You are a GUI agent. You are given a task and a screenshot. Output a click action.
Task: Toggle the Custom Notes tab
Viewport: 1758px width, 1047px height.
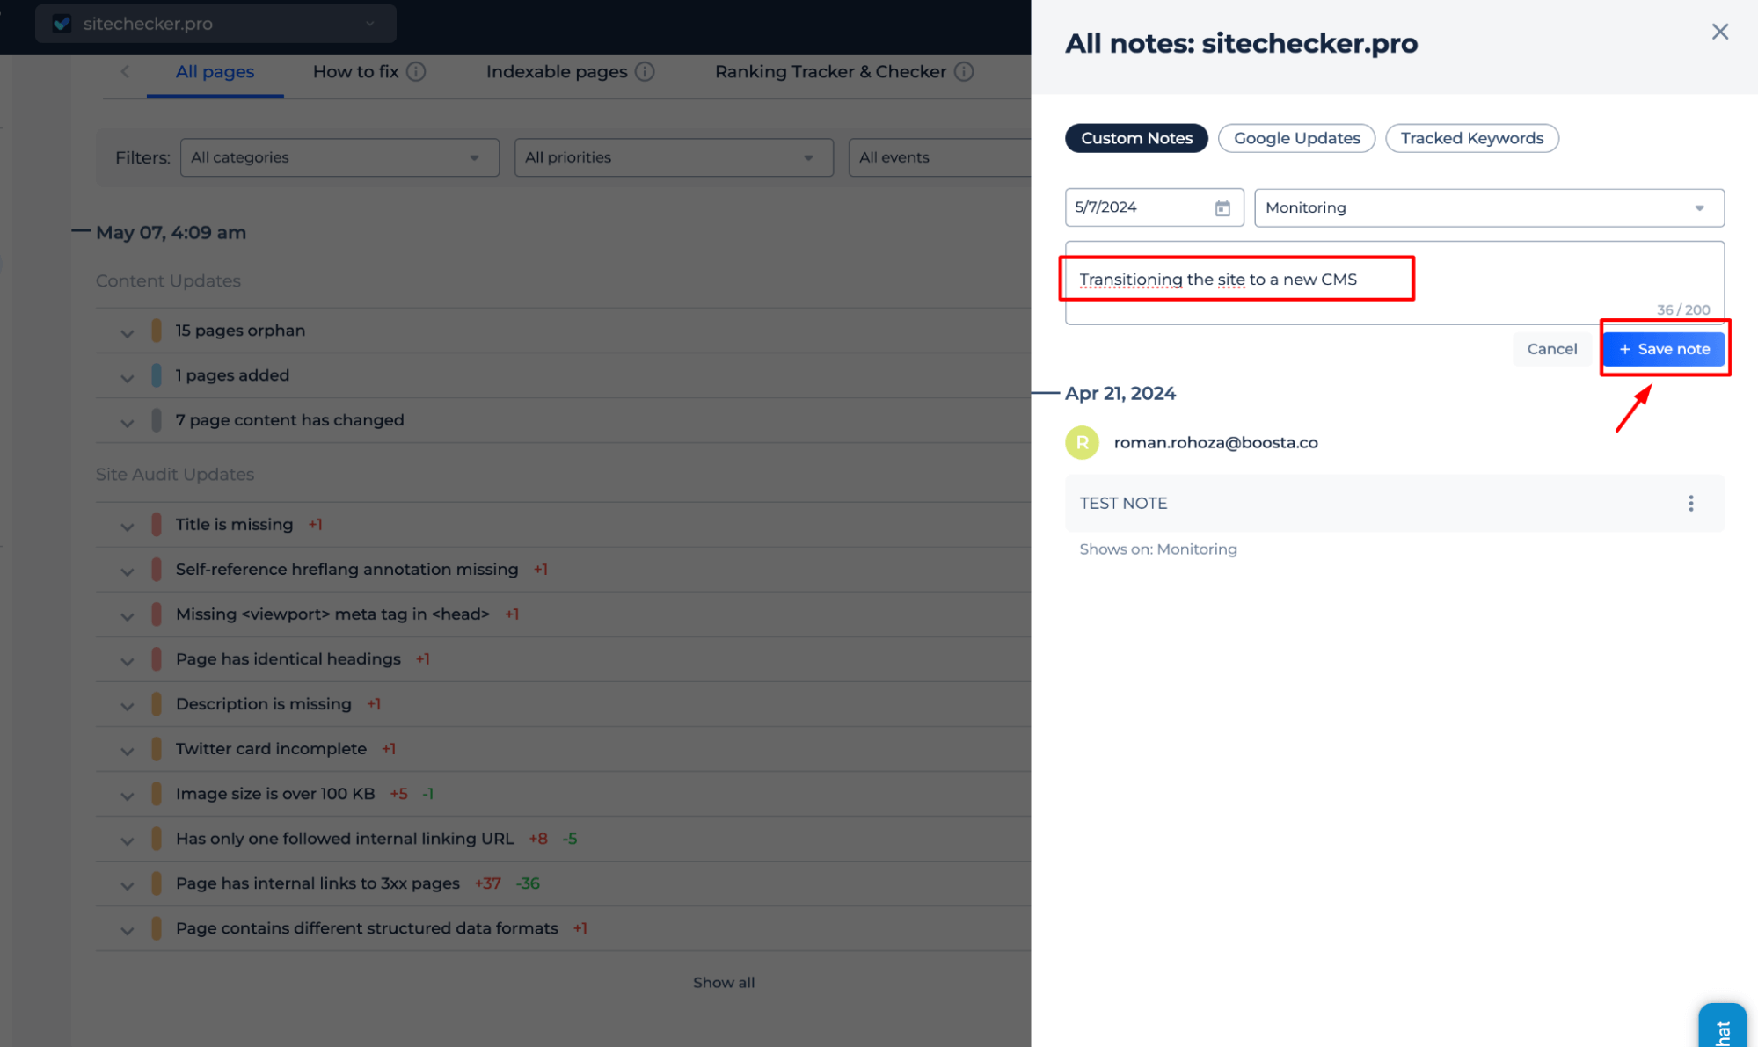(x=1138, y=138)
